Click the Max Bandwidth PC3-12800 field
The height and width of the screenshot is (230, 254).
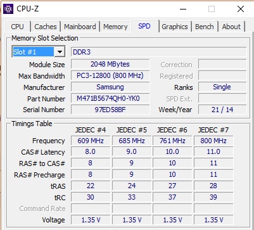click(x=110, y=75)
